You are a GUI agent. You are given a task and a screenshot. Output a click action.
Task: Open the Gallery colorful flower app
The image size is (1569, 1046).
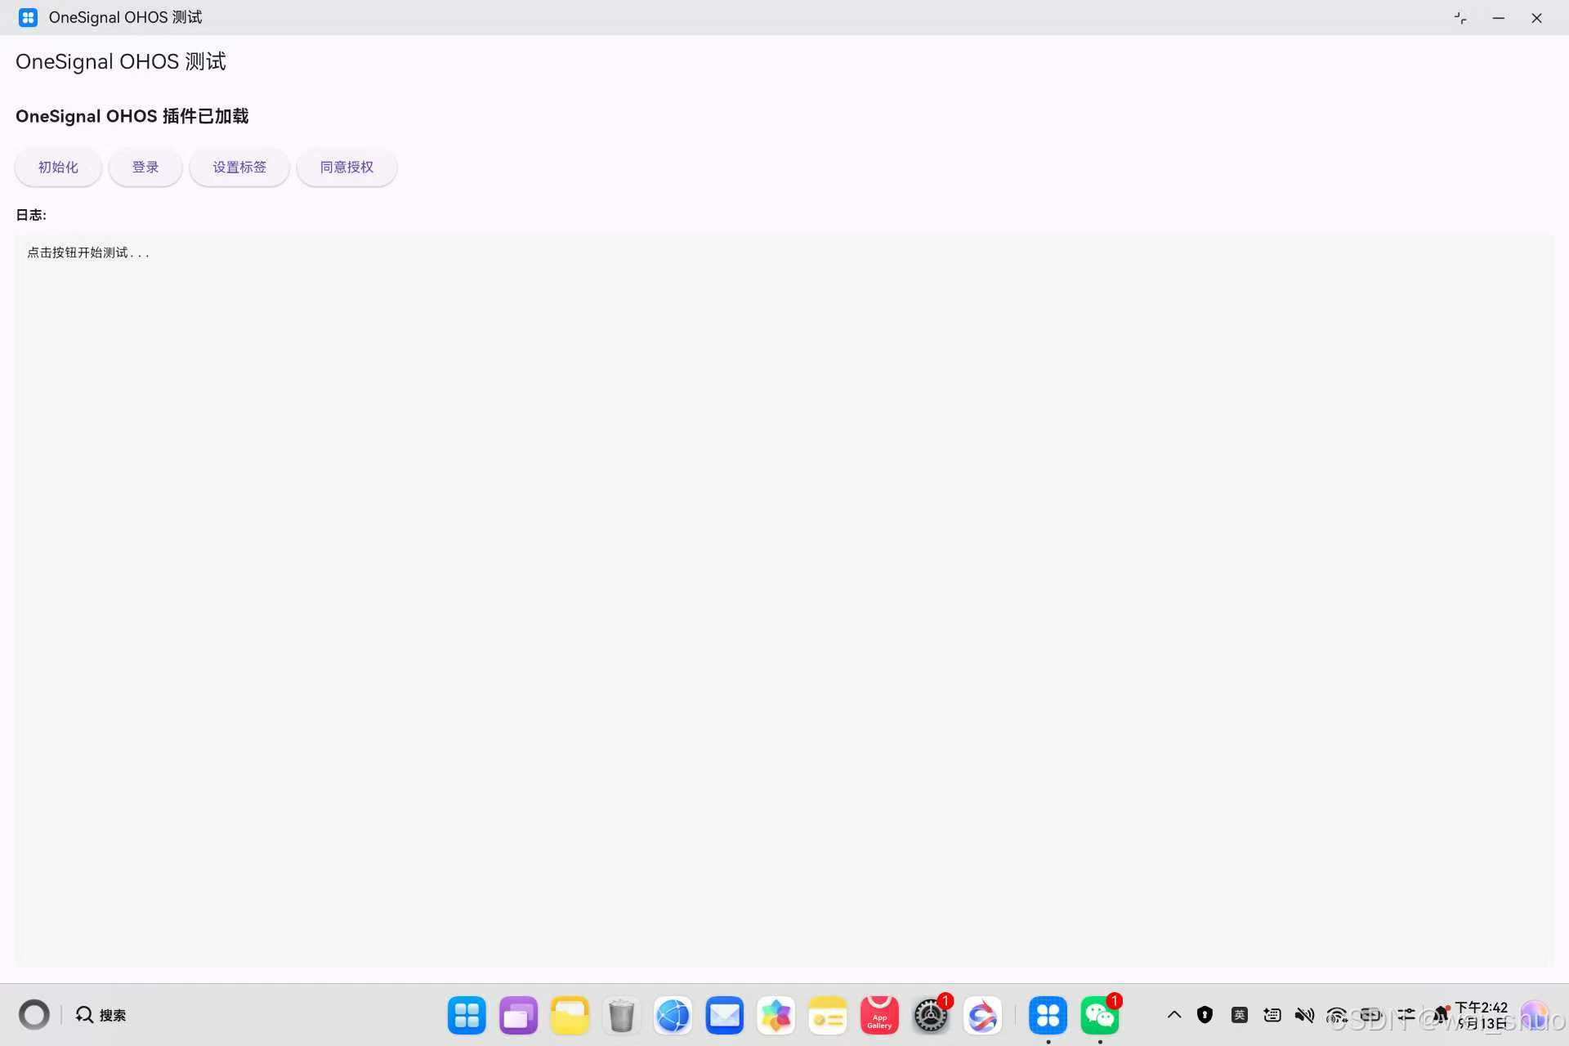click(776, 1016)
